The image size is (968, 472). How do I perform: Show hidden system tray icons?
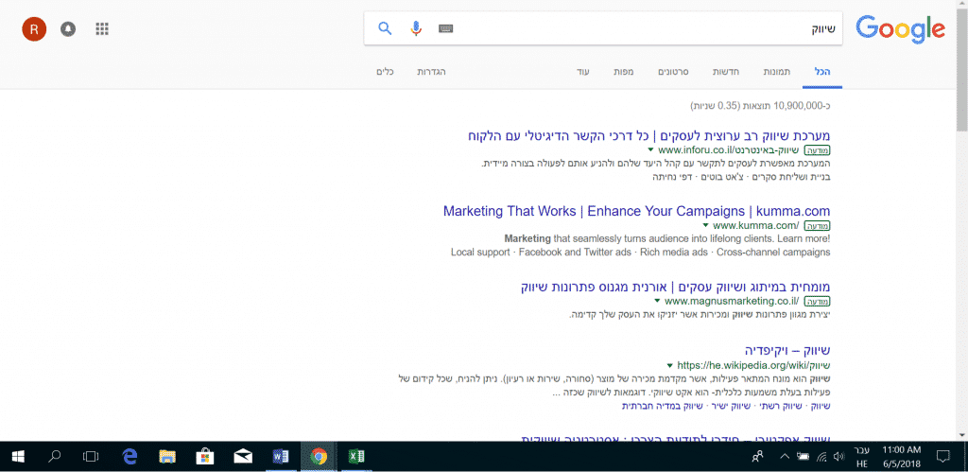[785, 457]
